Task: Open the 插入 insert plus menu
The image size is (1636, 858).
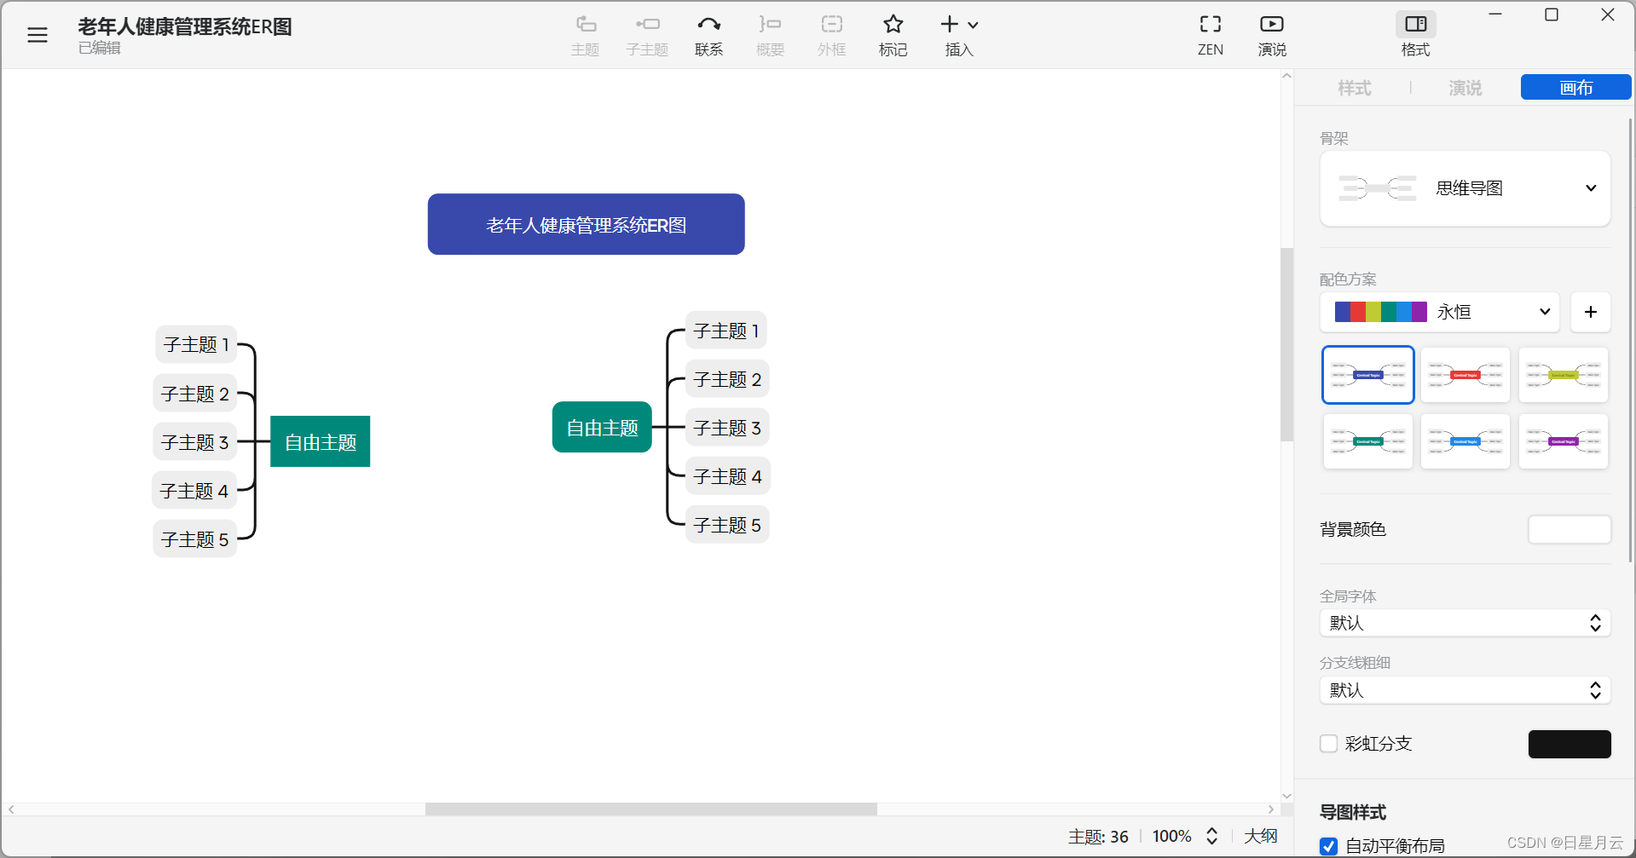Action: 959,36
